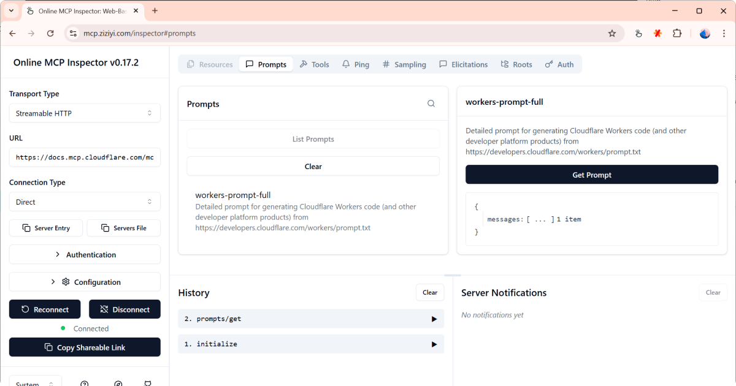
Task: Open the System theme dropdown
Action: [36, 380]
